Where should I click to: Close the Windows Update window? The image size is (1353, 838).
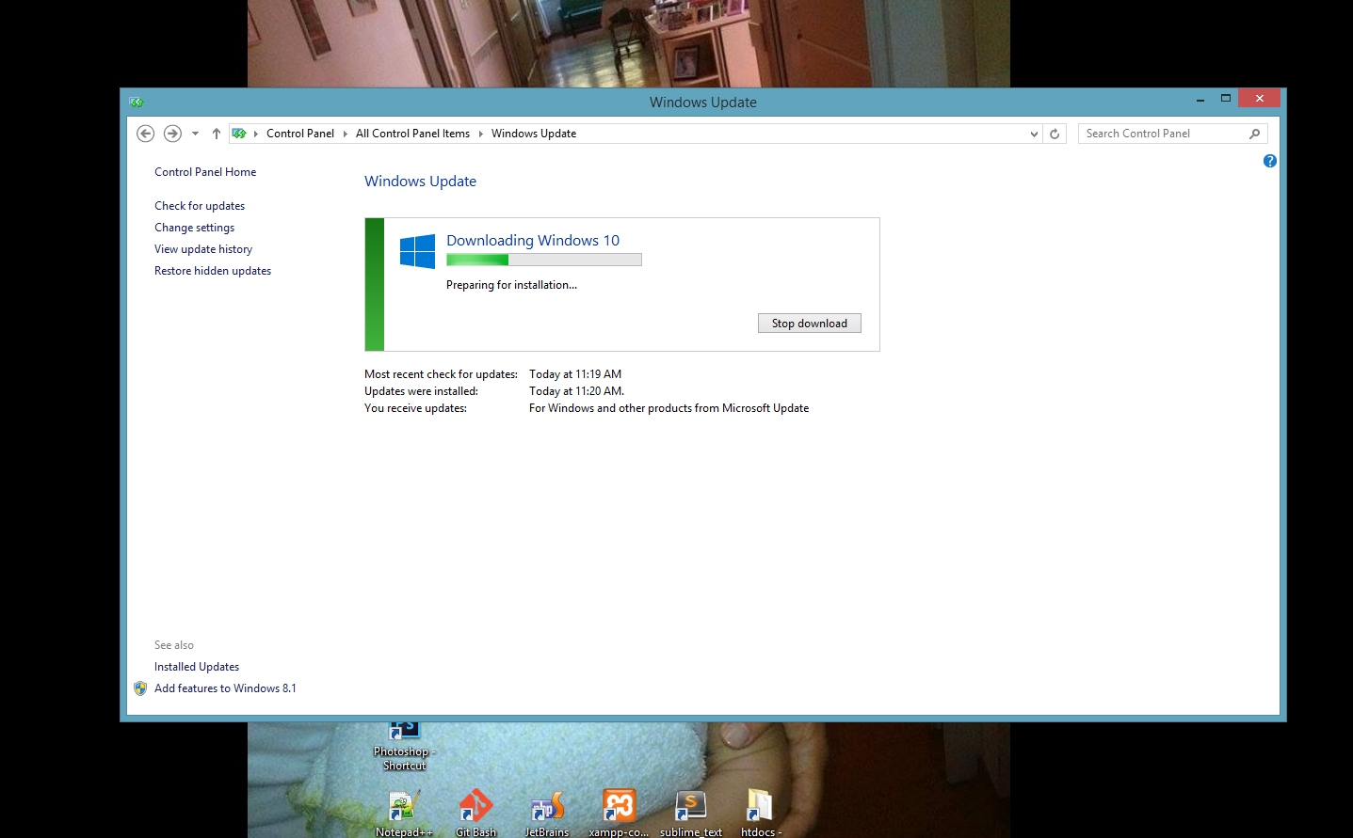(x=1259, y=98)
